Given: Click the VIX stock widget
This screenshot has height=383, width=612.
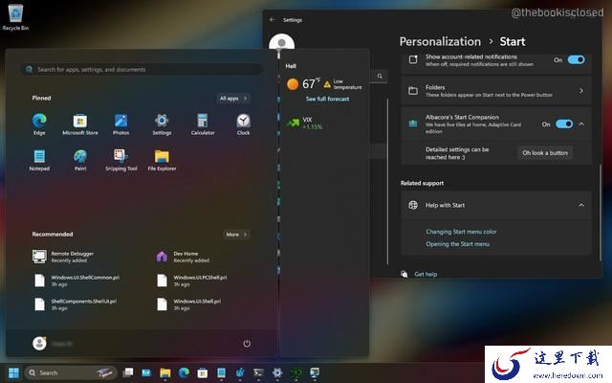Looking at the screenshot, I should [x=305, y=124].
